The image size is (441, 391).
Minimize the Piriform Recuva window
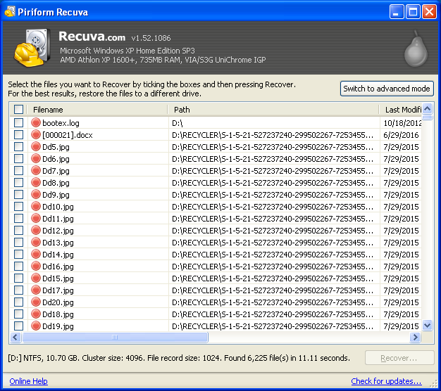tap(397, 12)
